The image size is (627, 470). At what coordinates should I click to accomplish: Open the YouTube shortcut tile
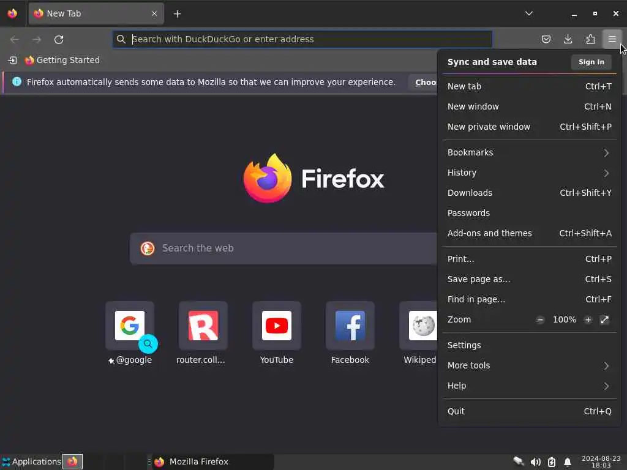277,334
